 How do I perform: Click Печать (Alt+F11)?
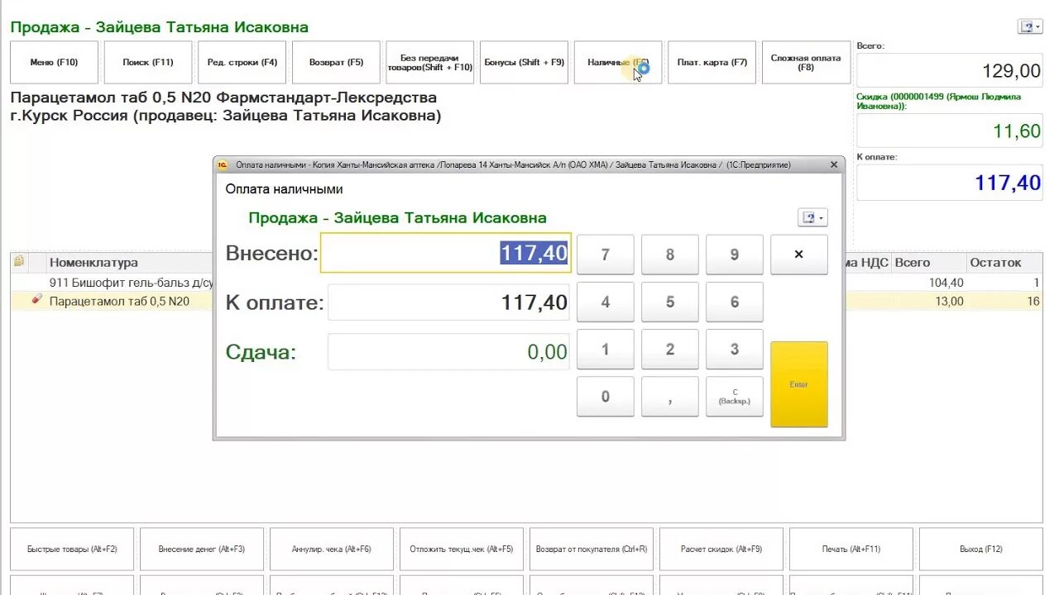click(x=851, y=550)
